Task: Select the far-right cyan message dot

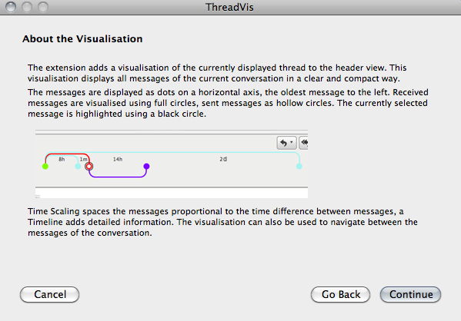Action: (299, 167)
